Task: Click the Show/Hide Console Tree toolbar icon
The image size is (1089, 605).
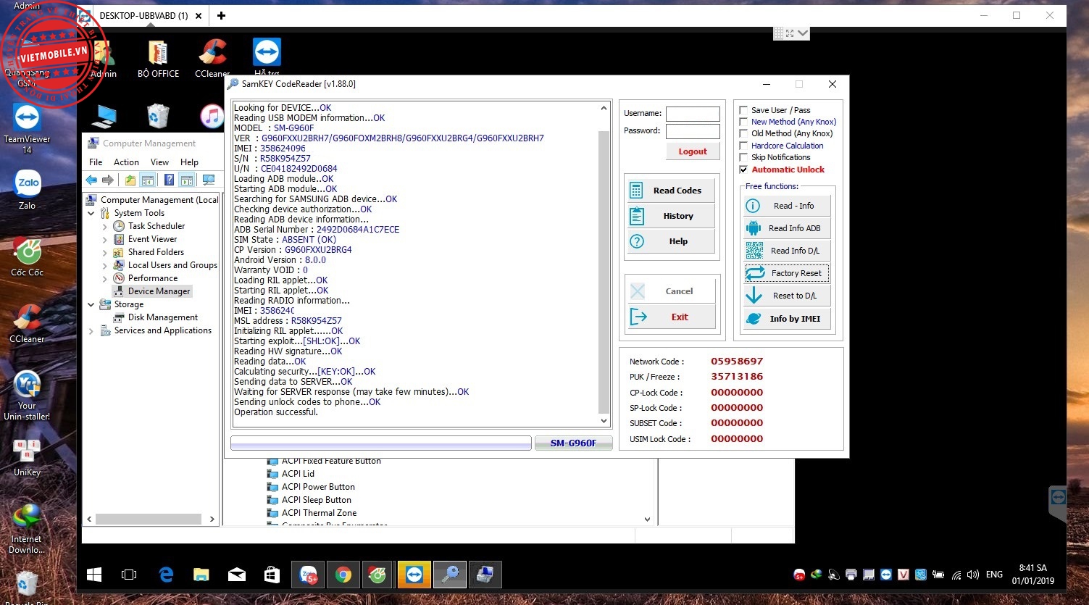Action: click(147, 180)
